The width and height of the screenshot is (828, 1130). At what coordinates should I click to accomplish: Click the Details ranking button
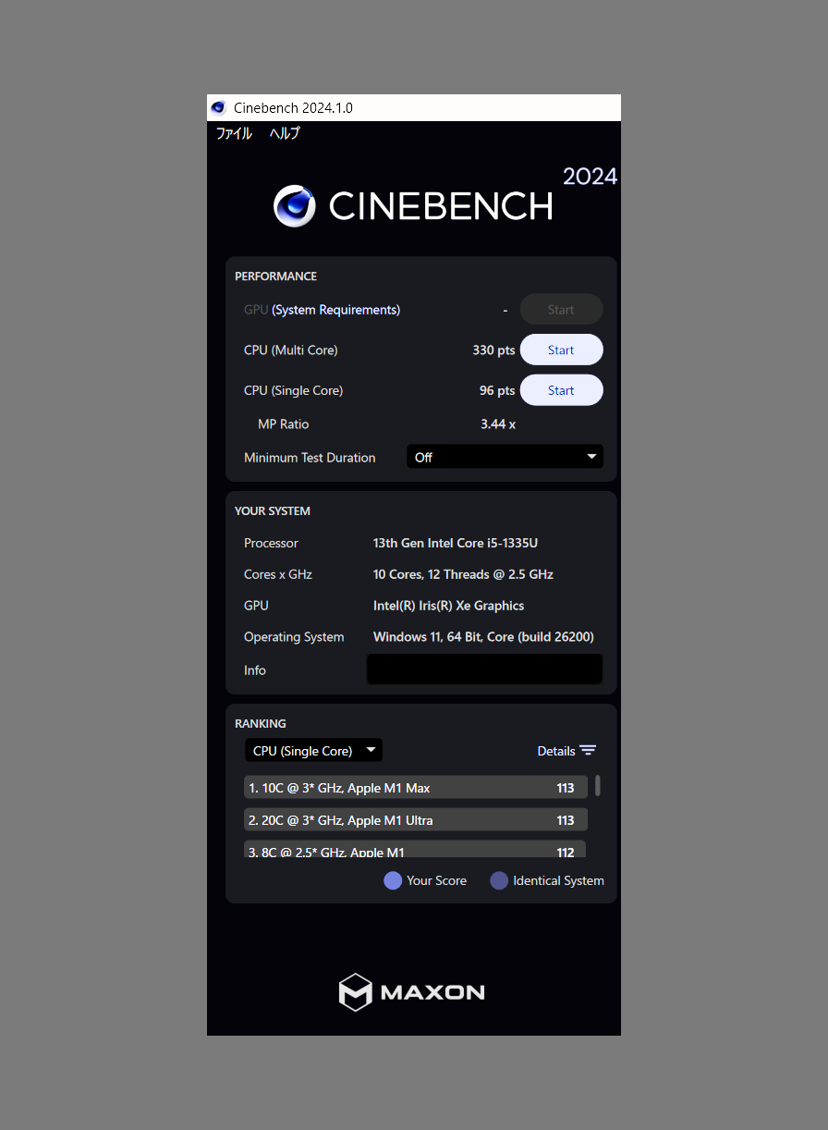(566, 751)
